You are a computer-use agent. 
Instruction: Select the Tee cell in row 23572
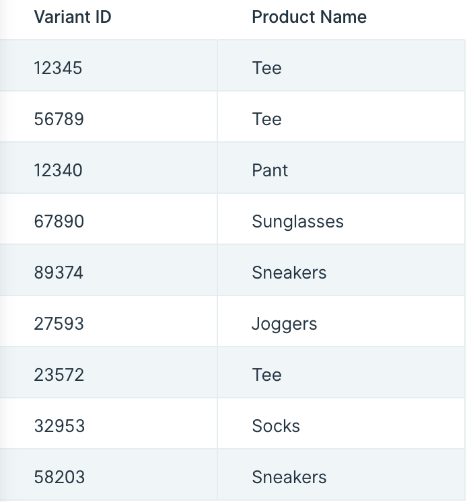(x=341, y=372)
